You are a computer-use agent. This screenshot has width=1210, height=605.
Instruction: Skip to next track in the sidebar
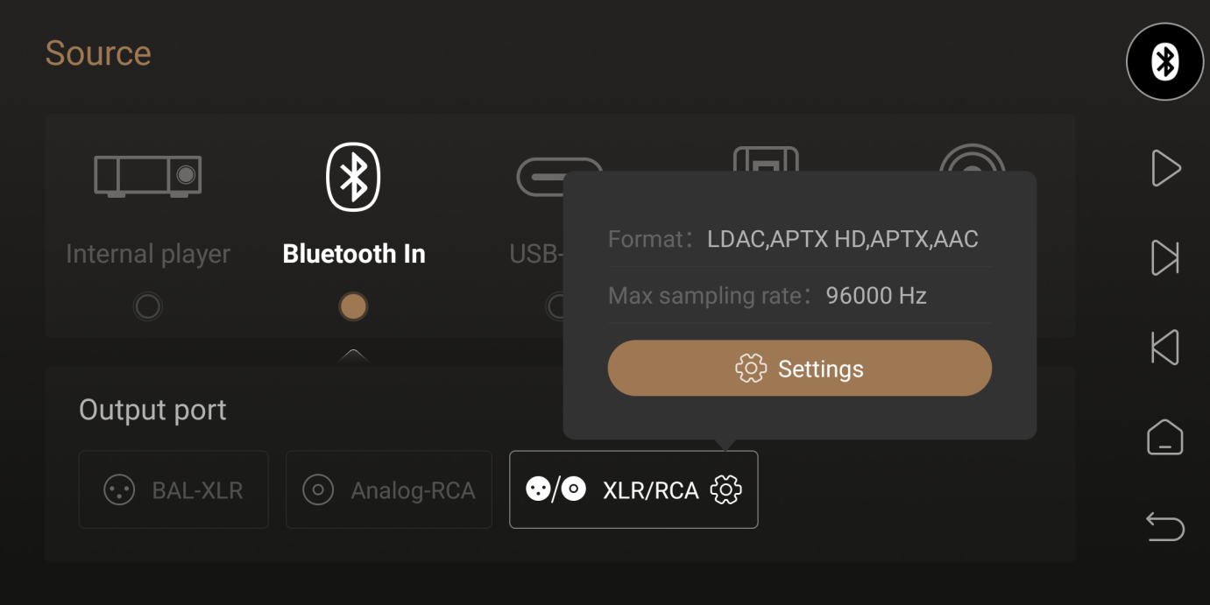tap(1164, 258)
